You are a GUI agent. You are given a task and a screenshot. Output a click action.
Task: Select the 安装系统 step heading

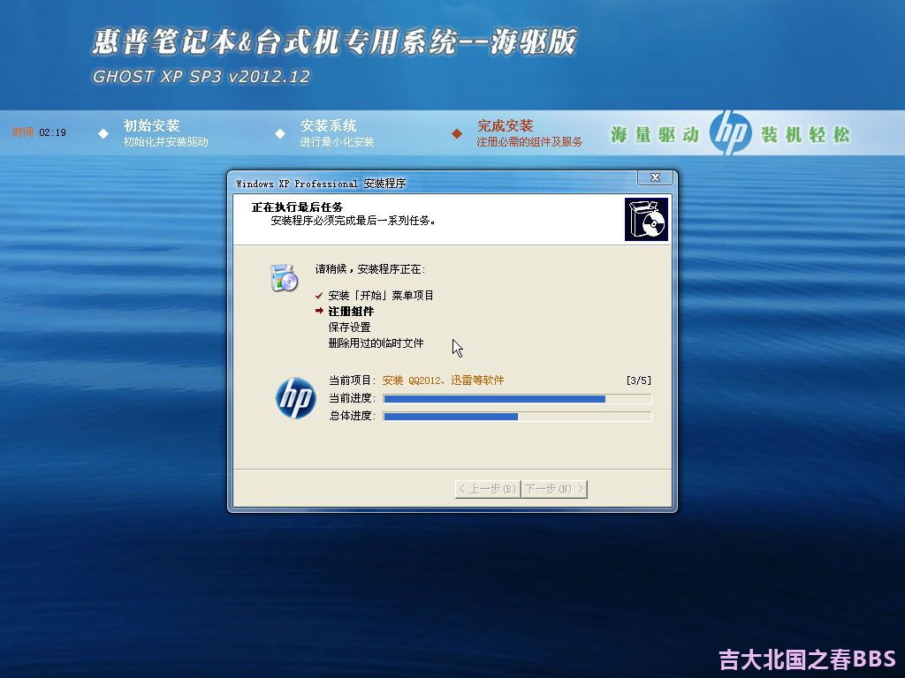coord(328,125)
